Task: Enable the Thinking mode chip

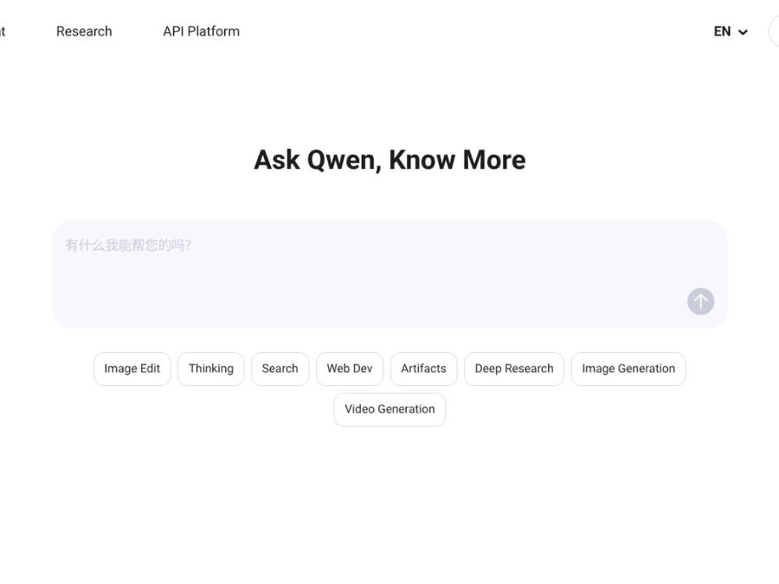Action: point(211,369)
